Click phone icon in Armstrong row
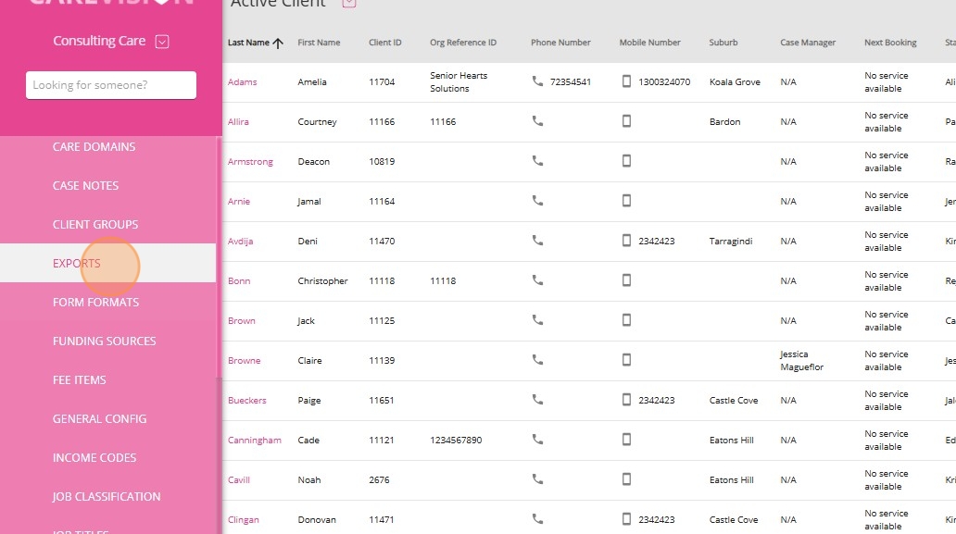Viewport: 956px width, 534px height. point(537,161)
